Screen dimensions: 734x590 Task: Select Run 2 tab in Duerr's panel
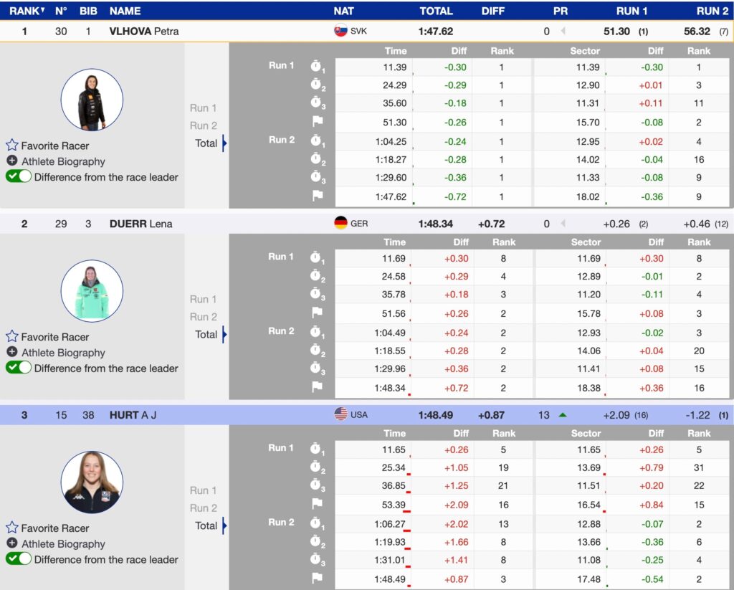pyautogui.click(x=203, y=317)
